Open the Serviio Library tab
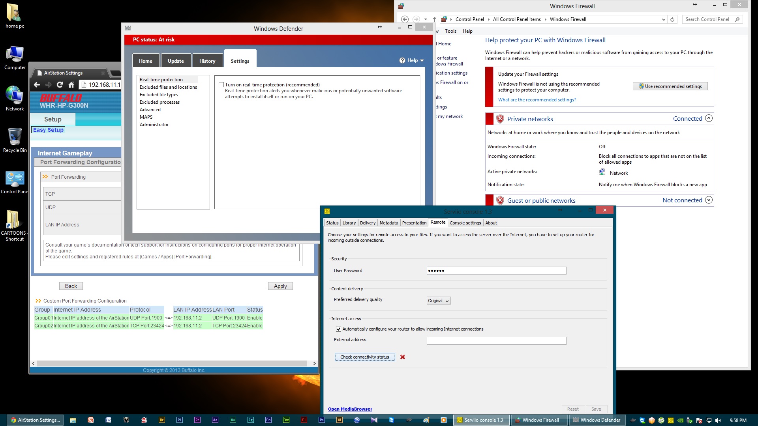 tap(349, 223)
